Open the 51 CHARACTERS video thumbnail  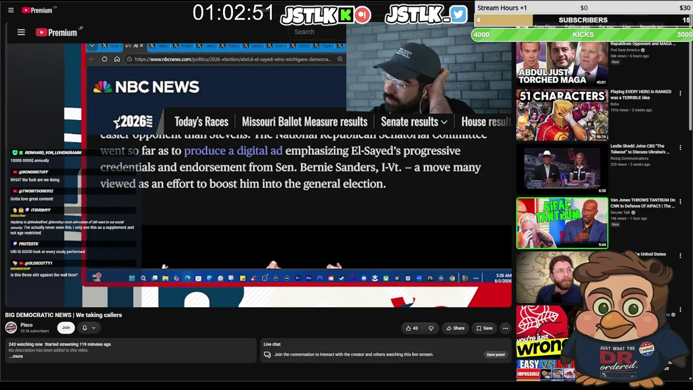click(562, 115)
